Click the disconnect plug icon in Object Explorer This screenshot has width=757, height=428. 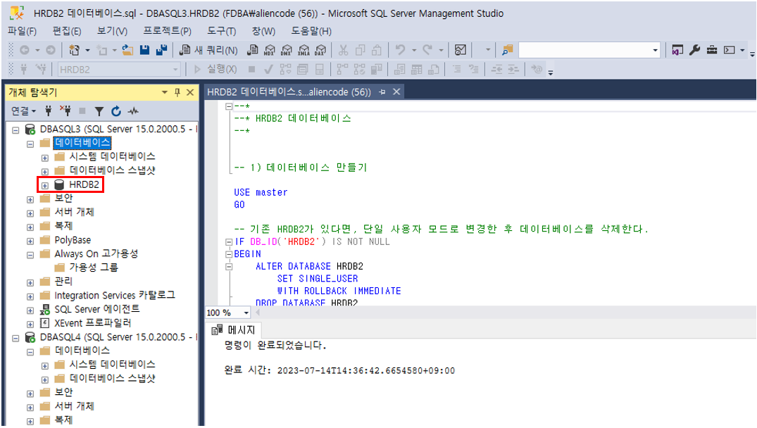click(65, 111)
